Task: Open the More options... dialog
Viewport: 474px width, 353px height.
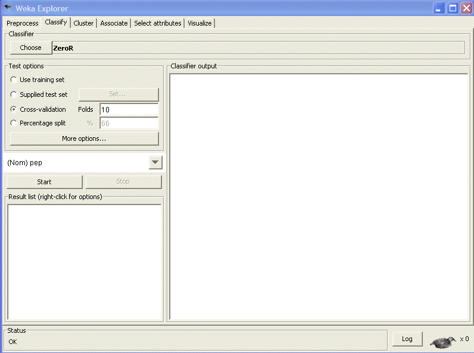Action: coord(84,138)
